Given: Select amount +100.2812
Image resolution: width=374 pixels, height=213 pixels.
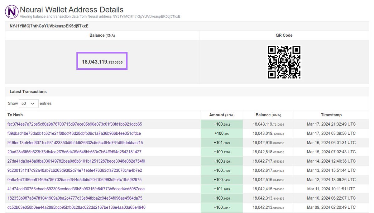Looking at the screenshot, I should coord(222,124).
